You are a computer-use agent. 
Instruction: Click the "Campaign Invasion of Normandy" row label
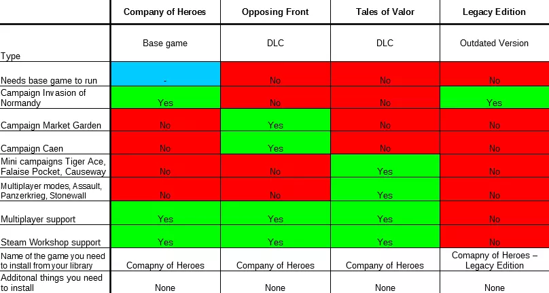(43, 97)
